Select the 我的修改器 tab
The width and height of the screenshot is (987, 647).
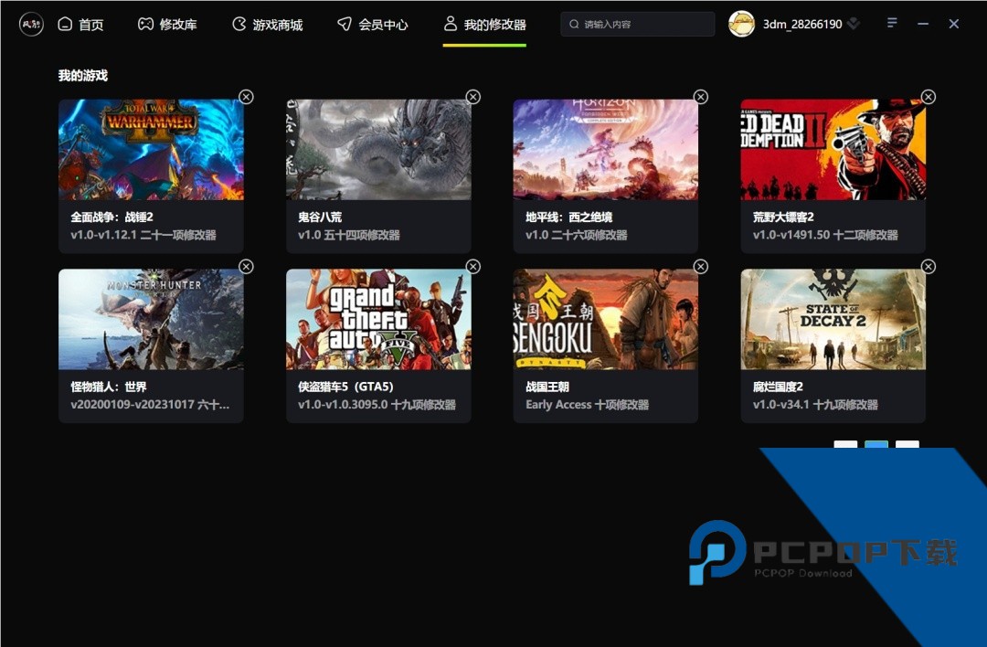pos(484,25)
